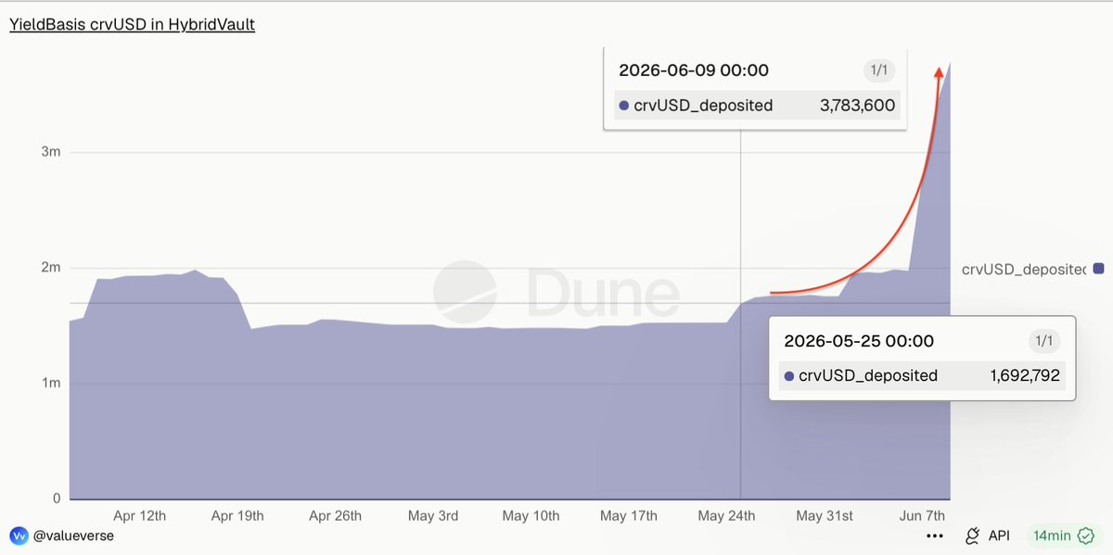The image size is (1113, 555).
Task: Click the 2026-06-09 00:00 tooltip date
Action: 694,70
